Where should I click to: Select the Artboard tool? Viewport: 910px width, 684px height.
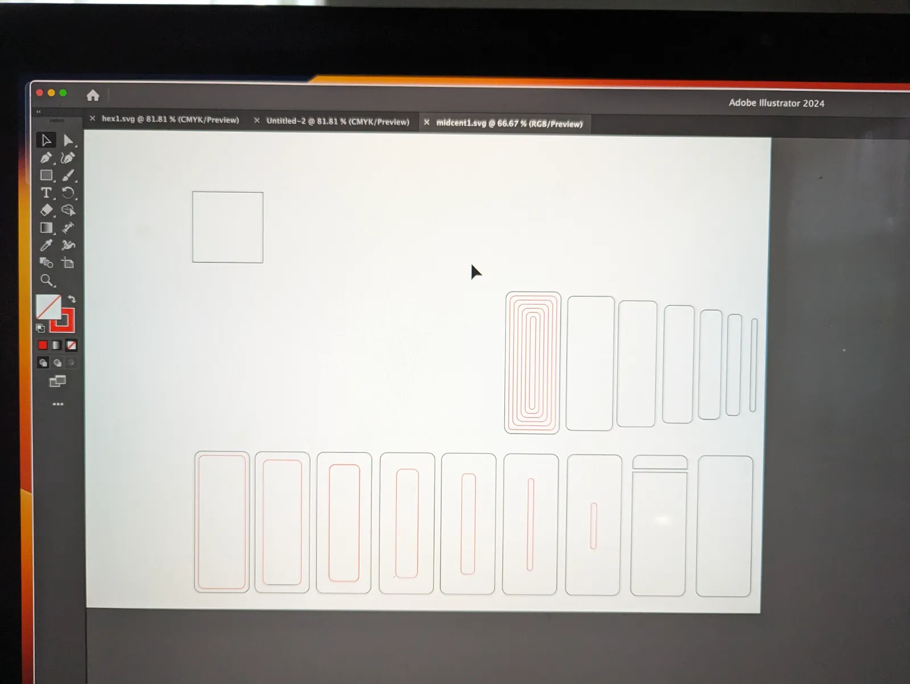pos(68,263)
